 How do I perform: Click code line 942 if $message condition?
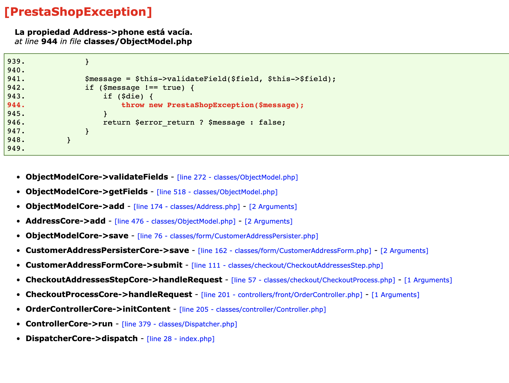pyautogui.click(x=139, y=88)
